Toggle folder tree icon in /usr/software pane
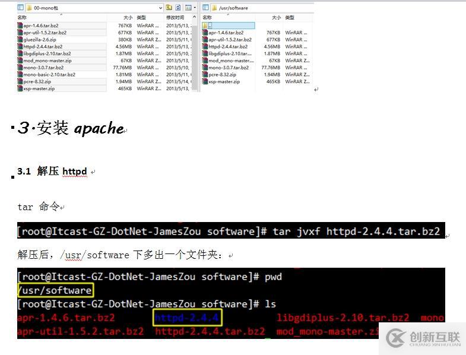The width and height of the screenshot is (466, 355). [205, 8]
